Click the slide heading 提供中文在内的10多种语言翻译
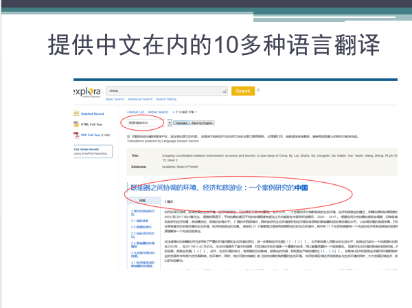The image size is (412, 308). (x=214, y=45)
